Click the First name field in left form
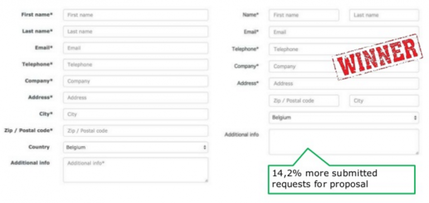The width and height of the screenshot is (429, 203). [135, 15]
